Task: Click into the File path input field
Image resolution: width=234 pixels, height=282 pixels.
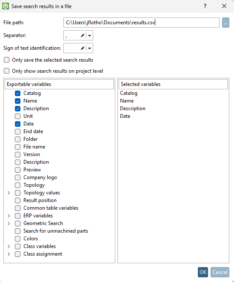Action: 141,23
